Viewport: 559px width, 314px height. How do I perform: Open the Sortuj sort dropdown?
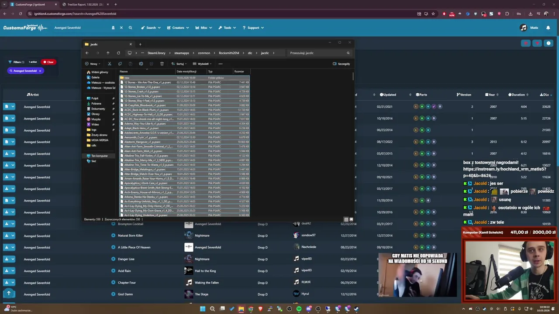pos(179,64)
